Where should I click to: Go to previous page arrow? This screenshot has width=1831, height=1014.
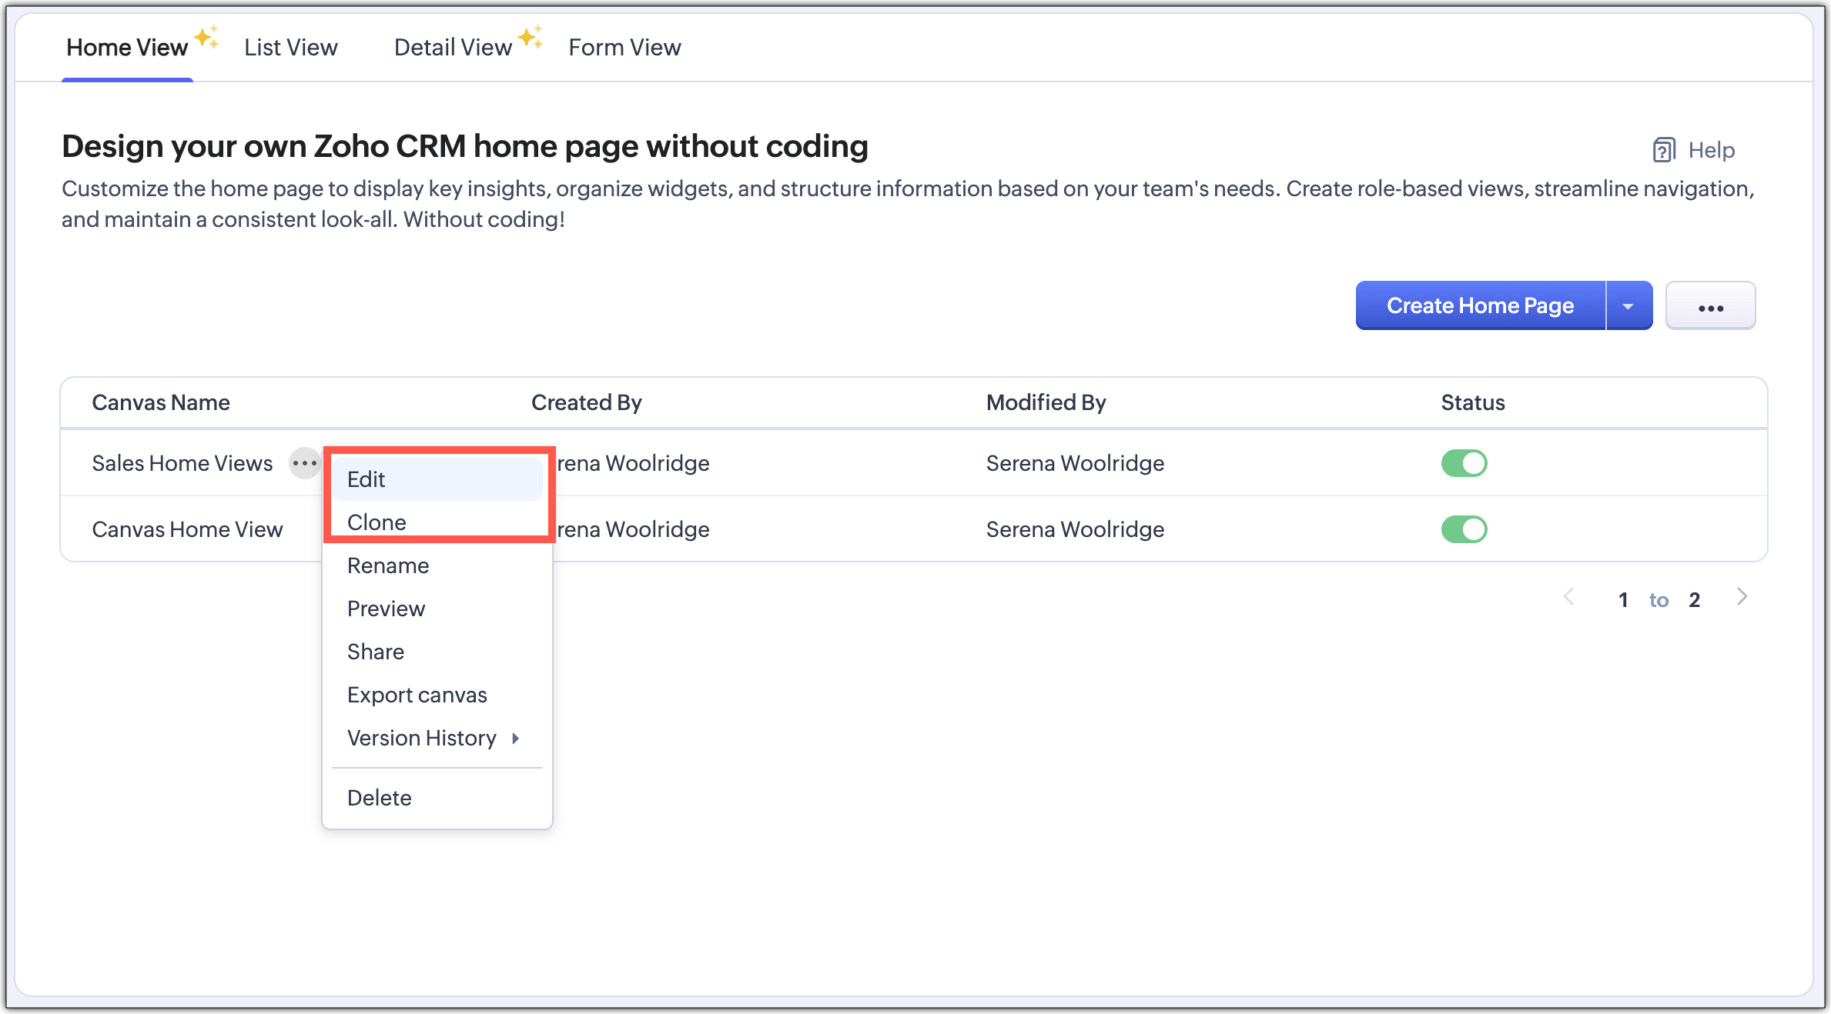pos(1568,598)
